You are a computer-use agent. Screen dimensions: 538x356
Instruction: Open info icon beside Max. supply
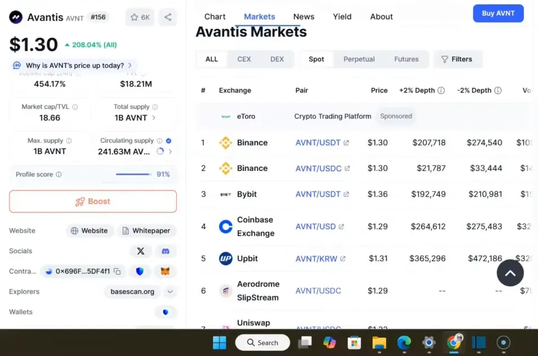click(x=69, y=140)
